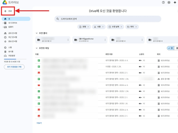Click the 추천 이유 column header
This screenshot has width=178, height=133.
point(109,54)
